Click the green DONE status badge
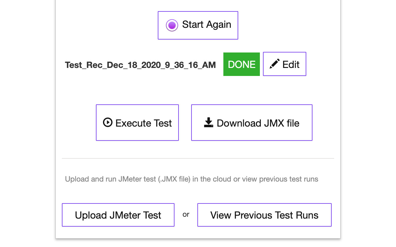 pos(241,64)
